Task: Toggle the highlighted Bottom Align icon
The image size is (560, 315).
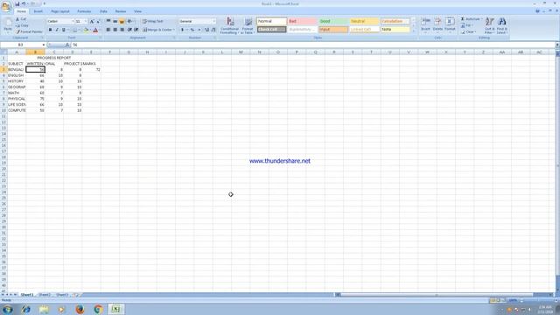Action: (122, 21)
